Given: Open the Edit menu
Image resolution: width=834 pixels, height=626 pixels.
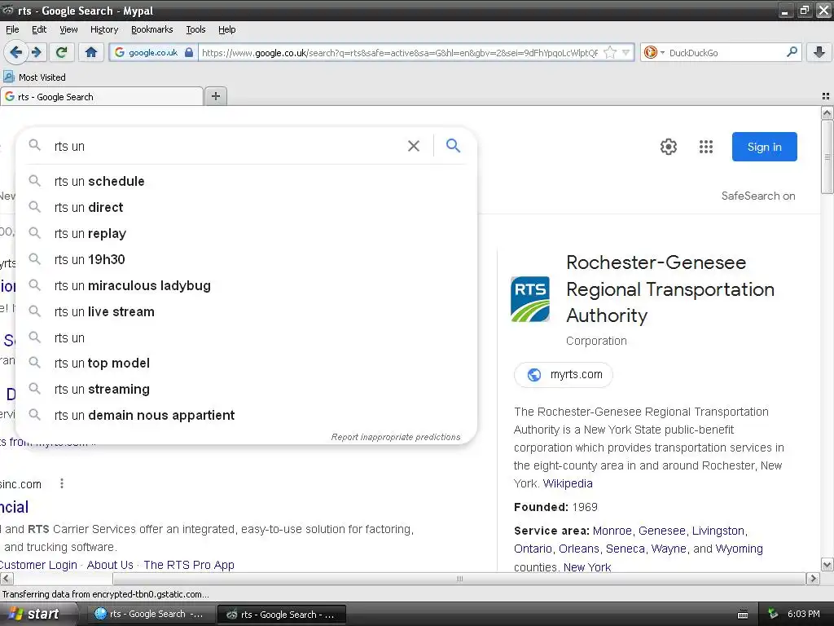Looking at the screenshot, I should click(39, 29).
